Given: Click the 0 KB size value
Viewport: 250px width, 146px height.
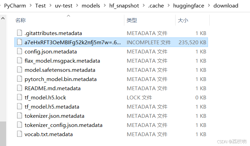Looking at the screenshot, I should pos(201,98).
